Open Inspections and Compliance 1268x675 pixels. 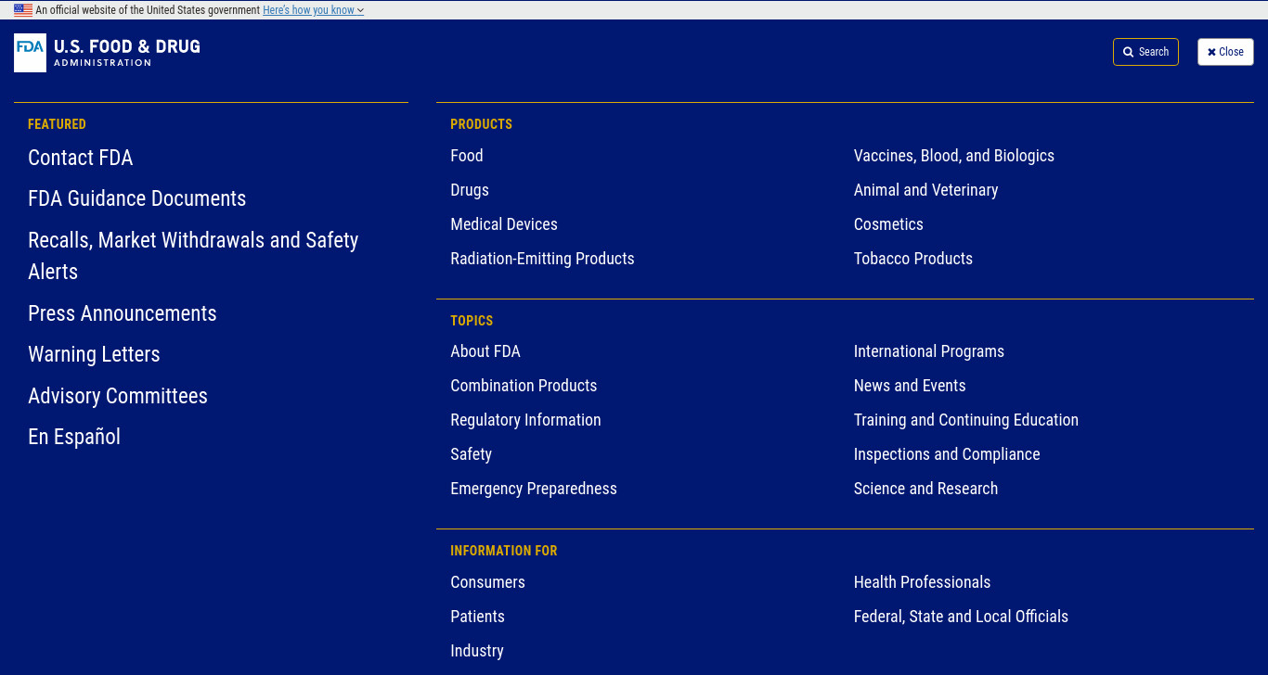coord(947,454)
